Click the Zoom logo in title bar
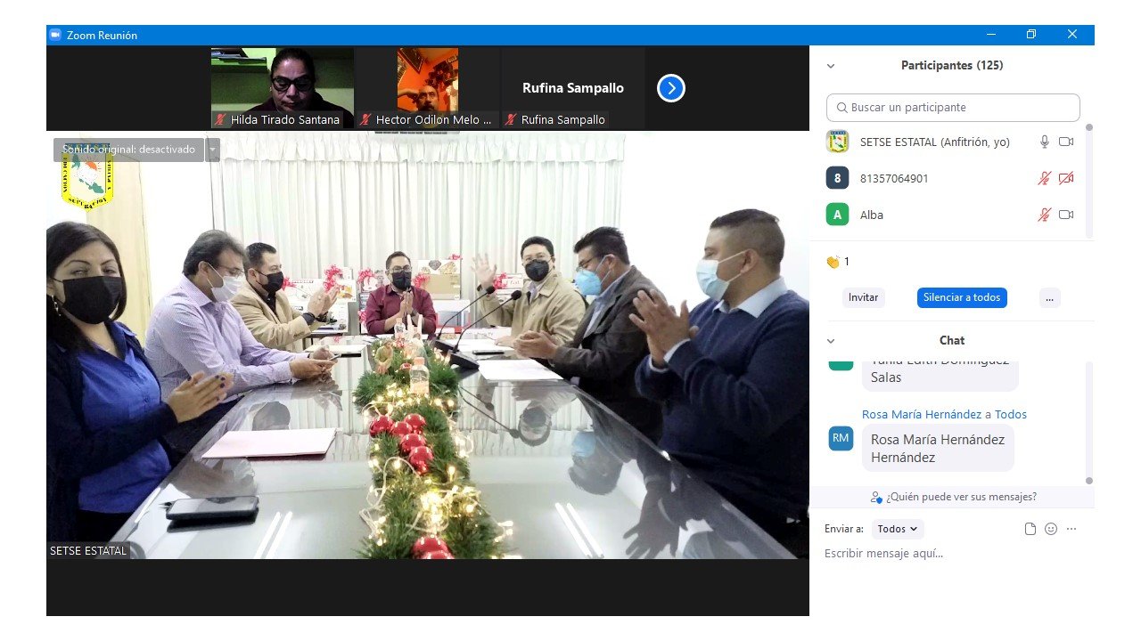This screenshot has height=641, width=1141. coord(55,35)
